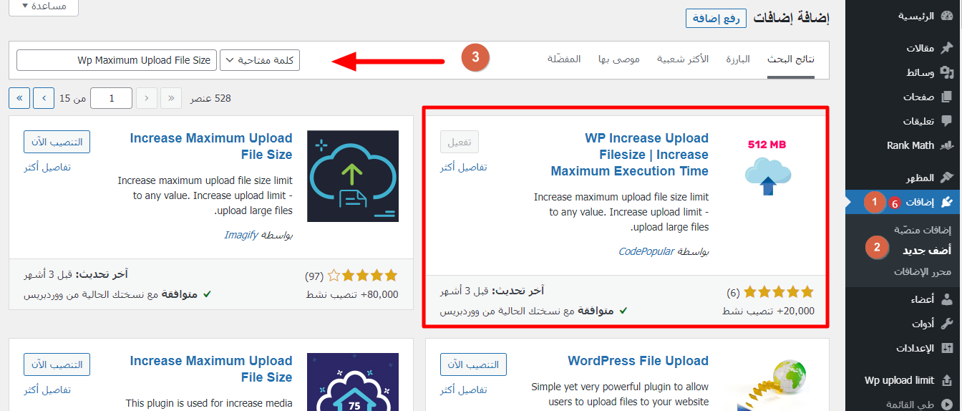Open WordPress File Upload plugin title
The height and width of the screenshot is (411, 962).
pos(638,361)
